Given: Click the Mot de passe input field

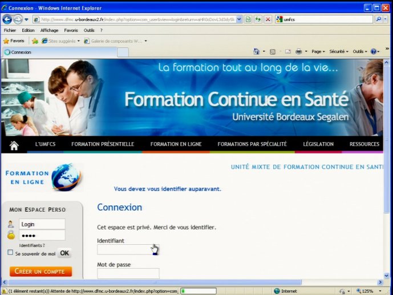Looking at the screenshot, I should point(128,273).
